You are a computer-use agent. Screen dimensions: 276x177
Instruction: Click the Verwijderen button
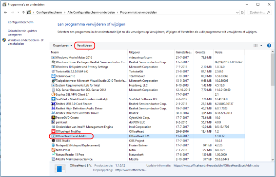(x=84, y=46)
